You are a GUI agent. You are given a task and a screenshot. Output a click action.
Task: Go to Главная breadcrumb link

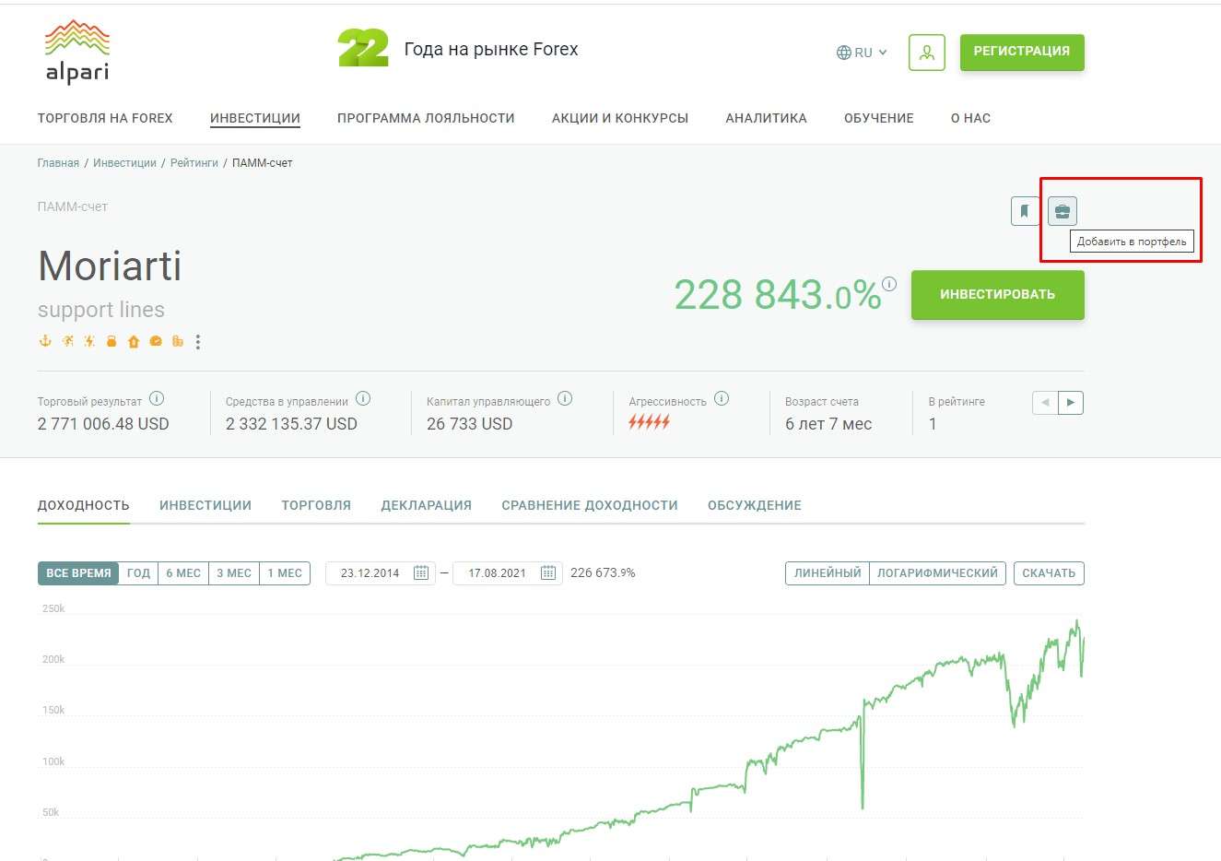tap(58, 163)
